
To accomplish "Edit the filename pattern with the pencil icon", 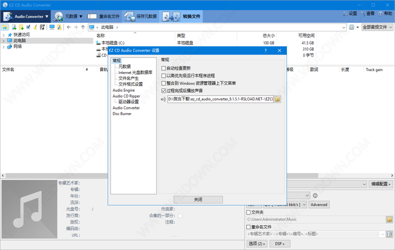I will [x=389, y=234].
